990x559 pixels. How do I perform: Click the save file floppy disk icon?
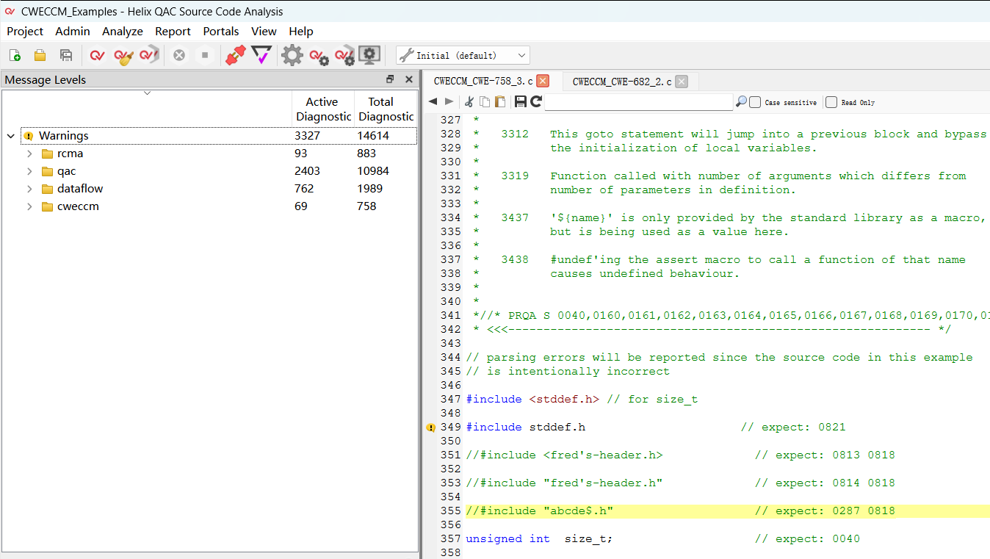[x=520, y=102]
